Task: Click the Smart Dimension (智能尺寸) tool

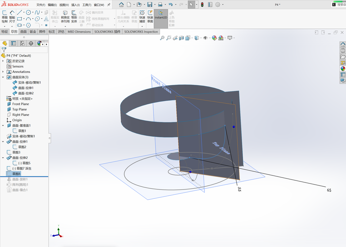Action: pyautogui.click(x=12, y=17)
